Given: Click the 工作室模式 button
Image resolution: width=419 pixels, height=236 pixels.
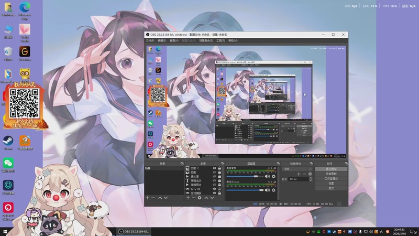Looking at the screenshot, I should point(331,178).
